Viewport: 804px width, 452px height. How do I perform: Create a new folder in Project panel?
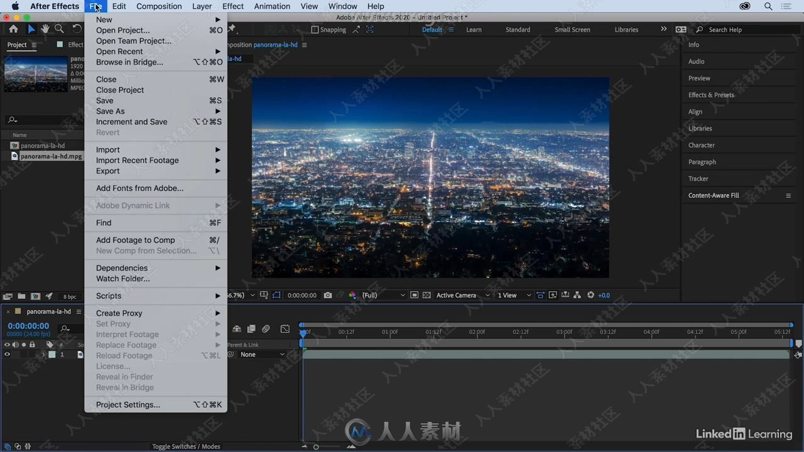pos(21,296)
